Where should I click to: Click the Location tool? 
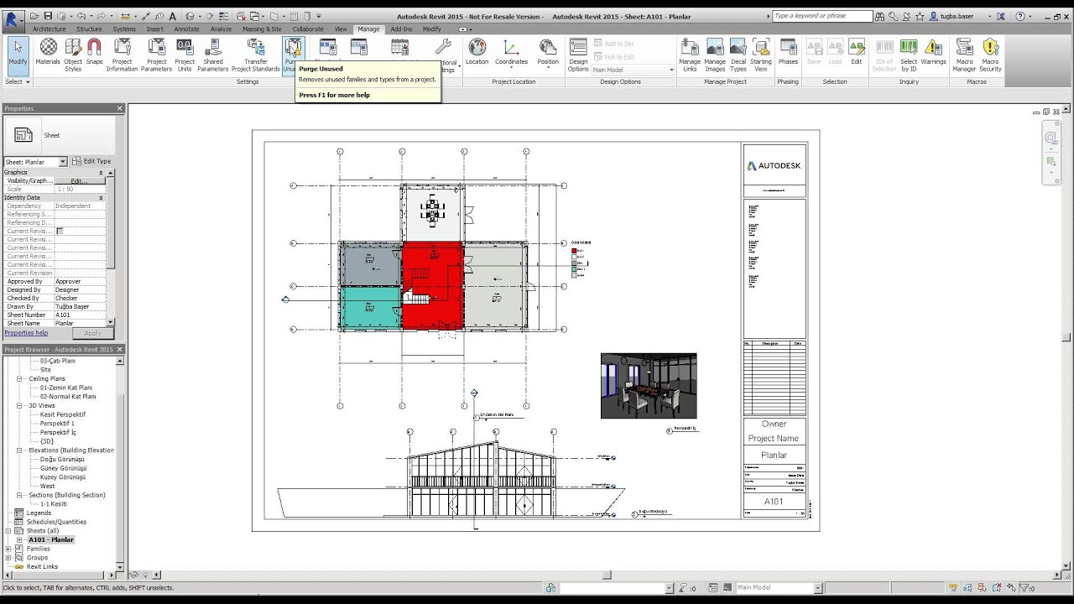pos(477,52)
